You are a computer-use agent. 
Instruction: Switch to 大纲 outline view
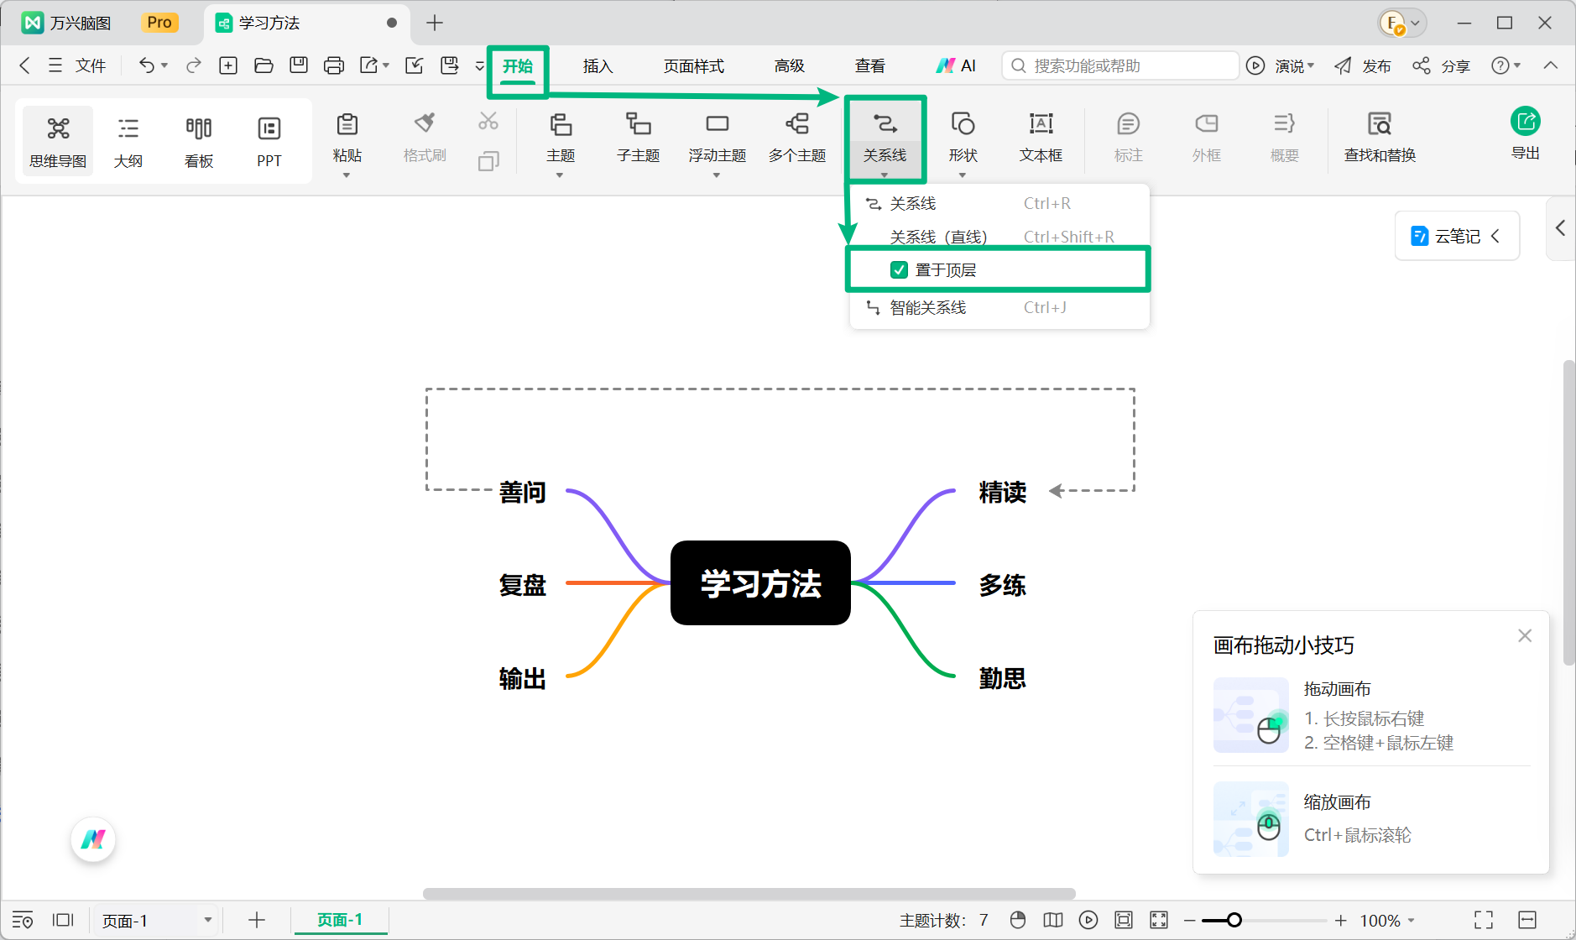[x=128, y=141]
